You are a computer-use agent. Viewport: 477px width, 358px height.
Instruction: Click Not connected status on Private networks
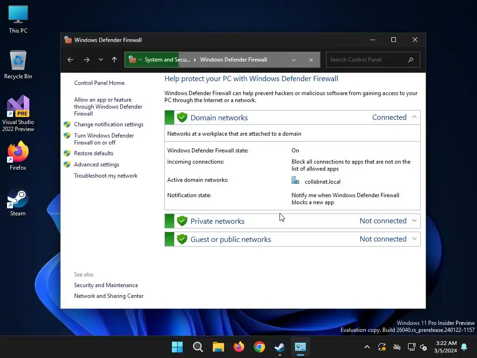coord(383,221)
